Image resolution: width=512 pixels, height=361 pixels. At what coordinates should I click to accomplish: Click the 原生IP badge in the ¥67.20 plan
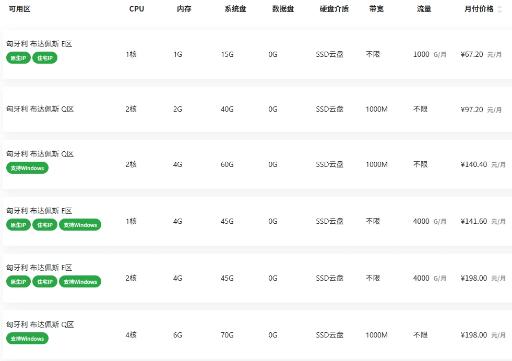(x=18, y=58)
